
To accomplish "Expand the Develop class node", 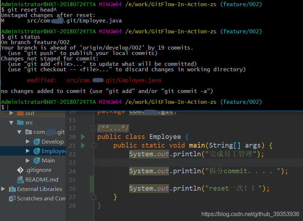I will pos(28,142).
